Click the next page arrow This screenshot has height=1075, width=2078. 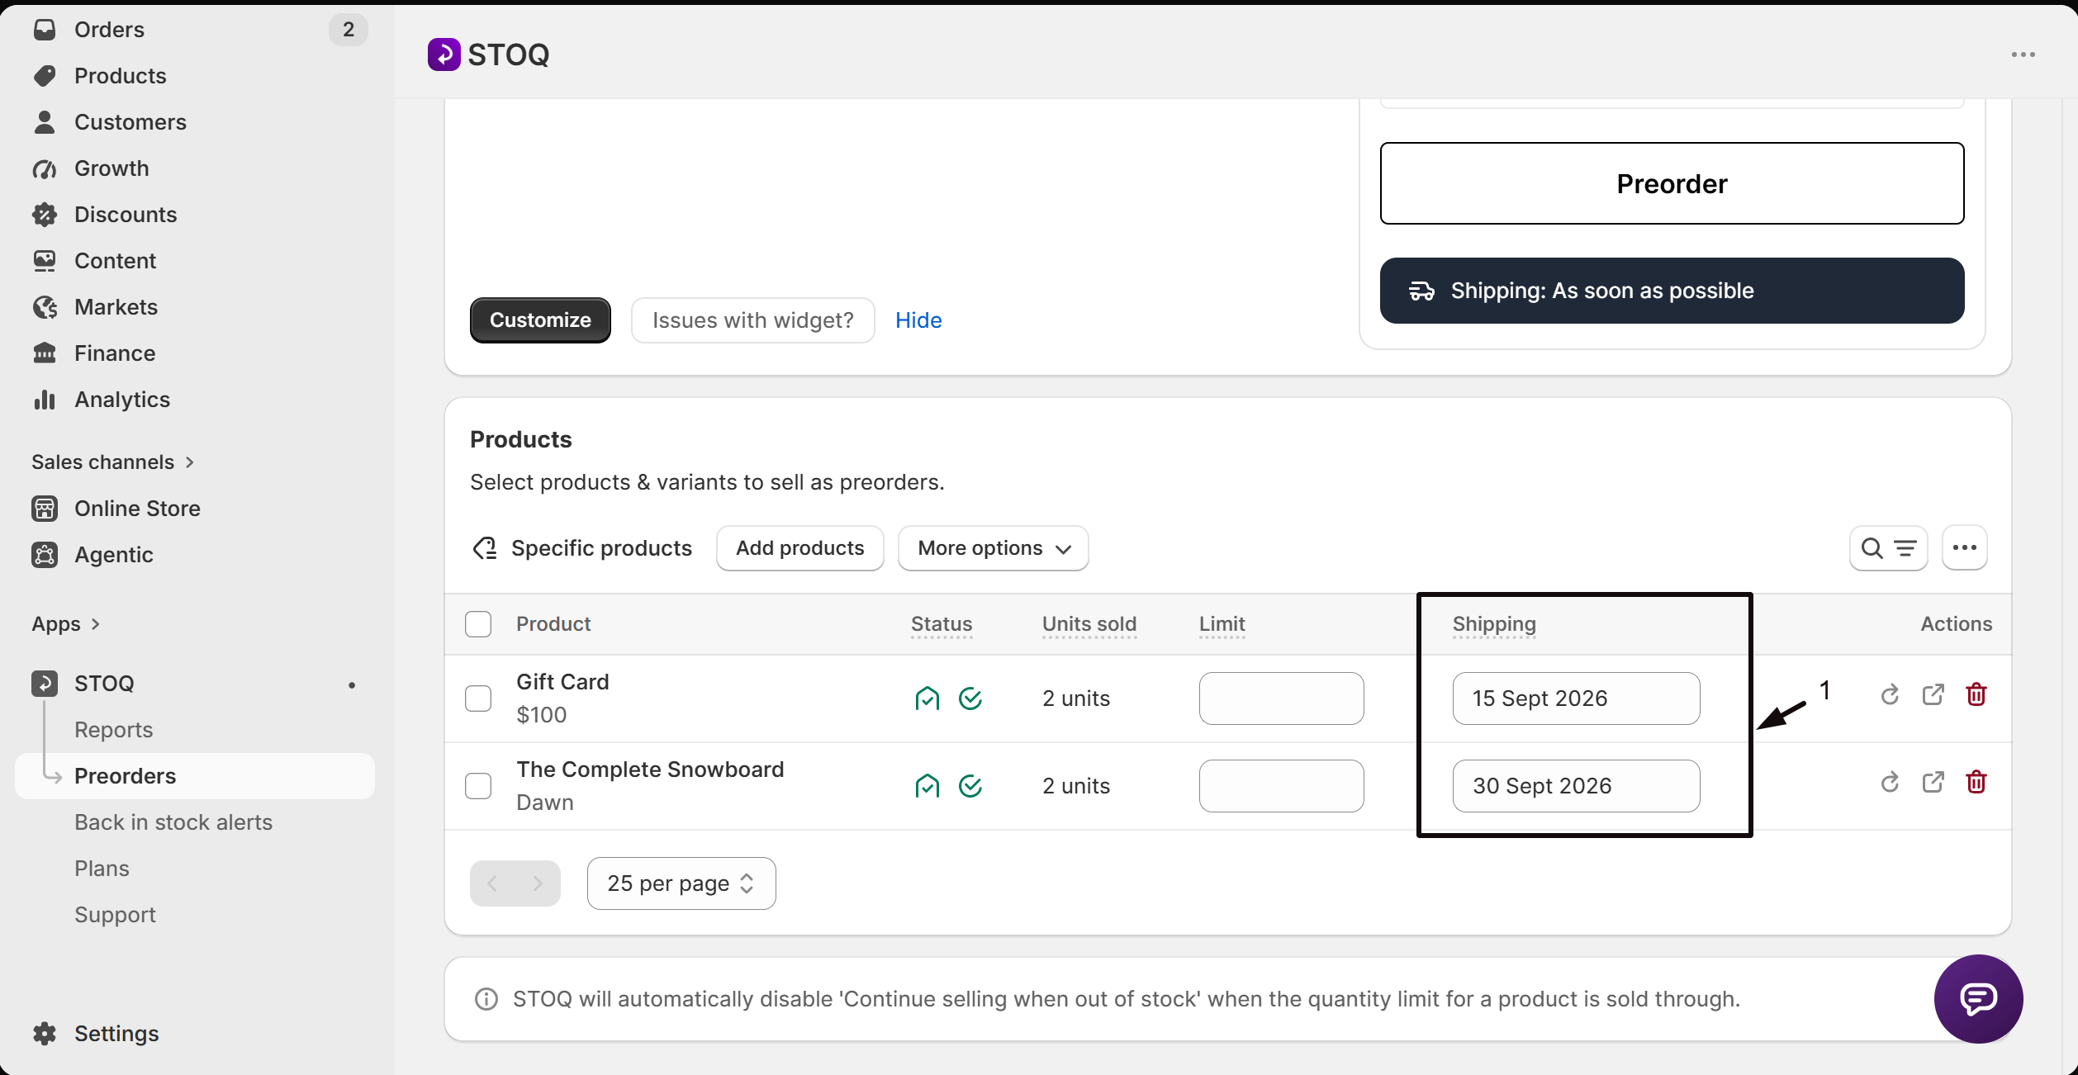[538, 883]
